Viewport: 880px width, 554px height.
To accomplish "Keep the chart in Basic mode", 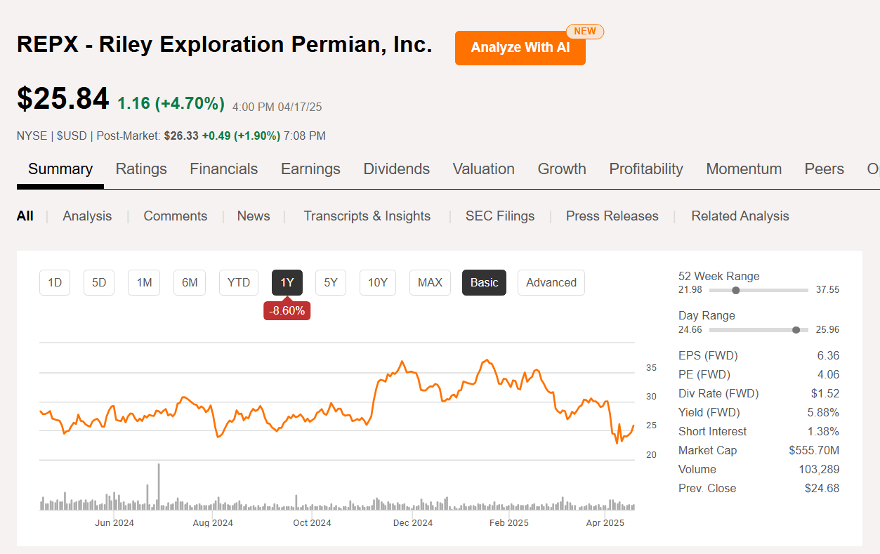I will coord(484,282).
